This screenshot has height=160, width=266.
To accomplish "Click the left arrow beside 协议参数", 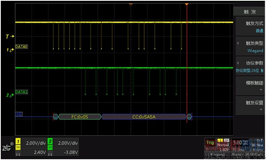I will (238, 63).
